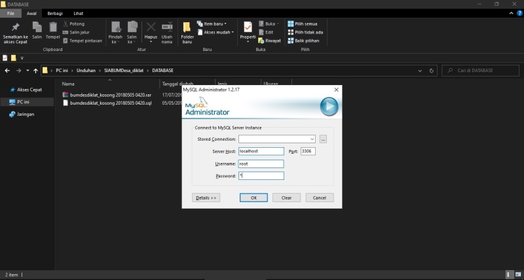The width and height of the screenshot is (524, 280).
Task: Open the File tab
Action: tap(10, 13)
